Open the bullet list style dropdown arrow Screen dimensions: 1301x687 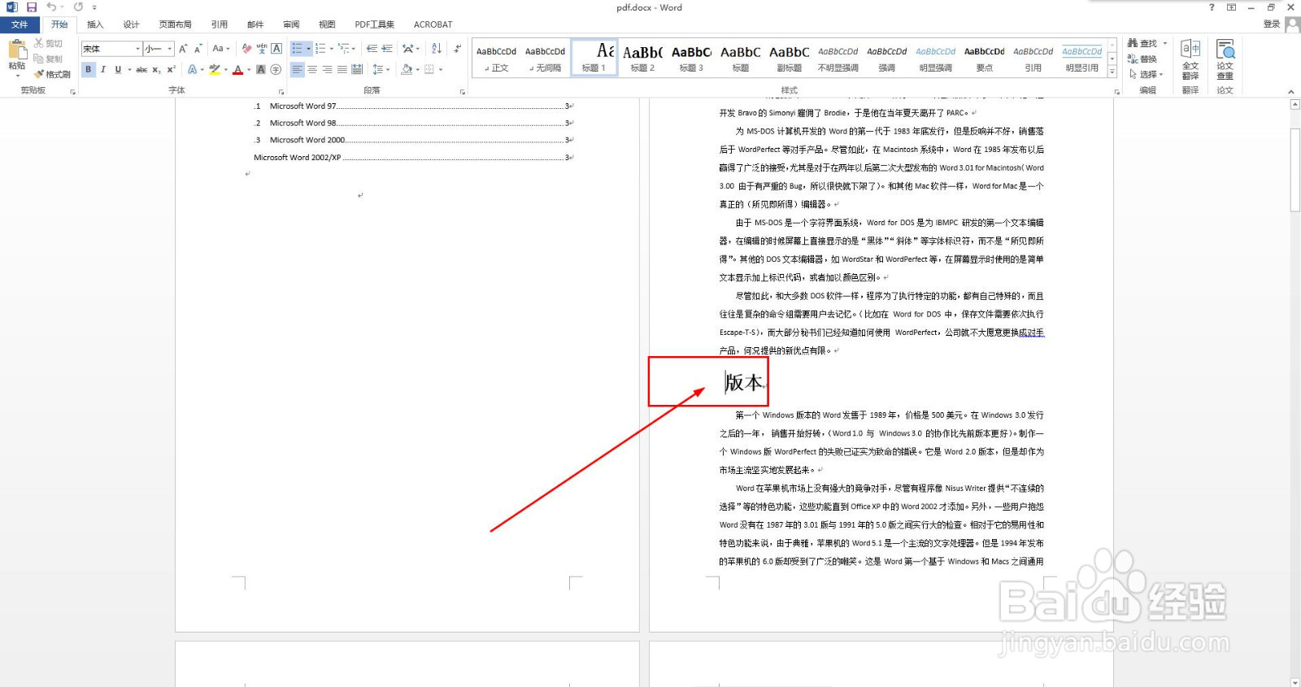[308, 49]
